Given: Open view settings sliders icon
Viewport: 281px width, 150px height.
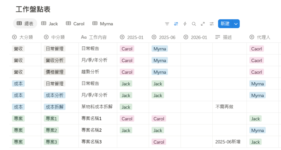Looking at the screenshot, I should click(212, 24).
